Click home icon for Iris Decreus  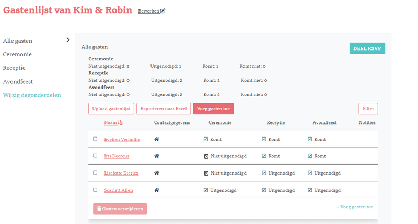(x=156, y=156)
